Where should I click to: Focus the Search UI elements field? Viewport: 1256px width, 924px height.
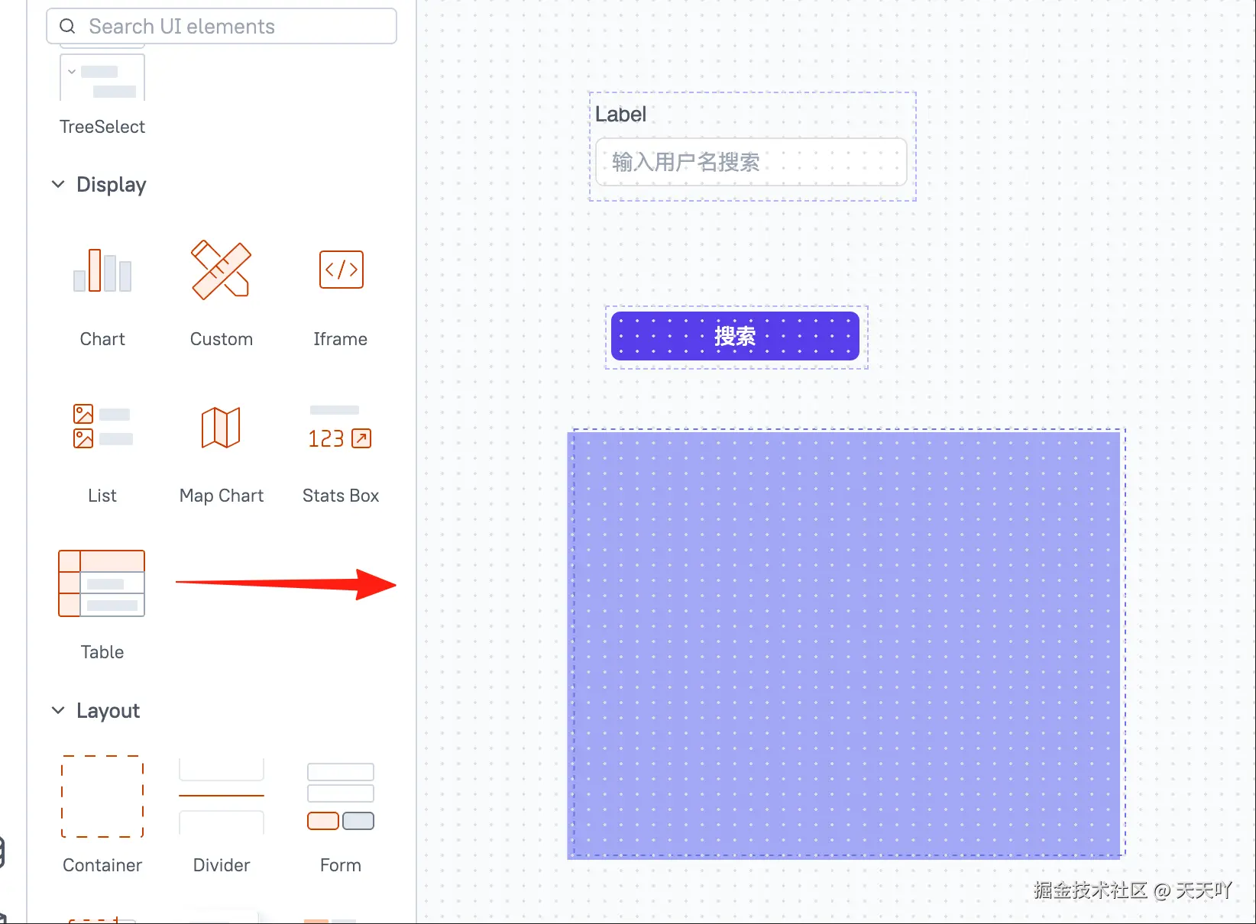coord(222,26)
